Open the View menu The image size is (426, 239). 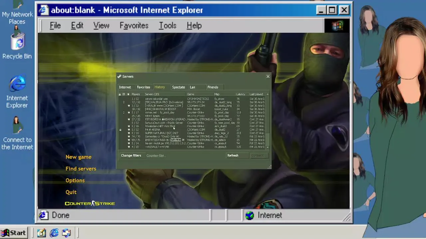[x=101, y=26]
